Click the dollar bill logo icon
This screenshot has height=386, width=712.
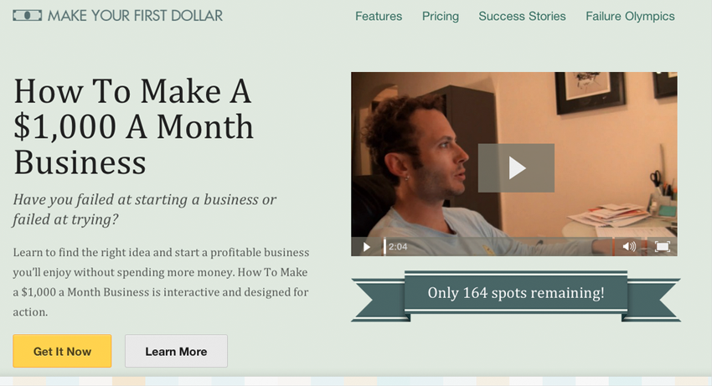(28, 16)
